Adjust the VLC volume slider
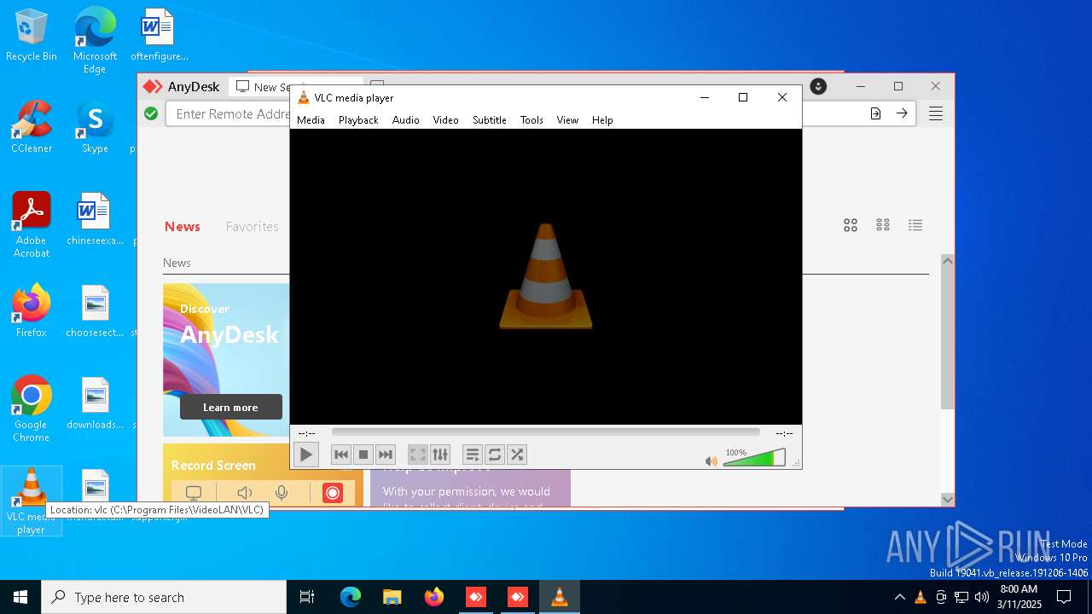 coord(754,458)
